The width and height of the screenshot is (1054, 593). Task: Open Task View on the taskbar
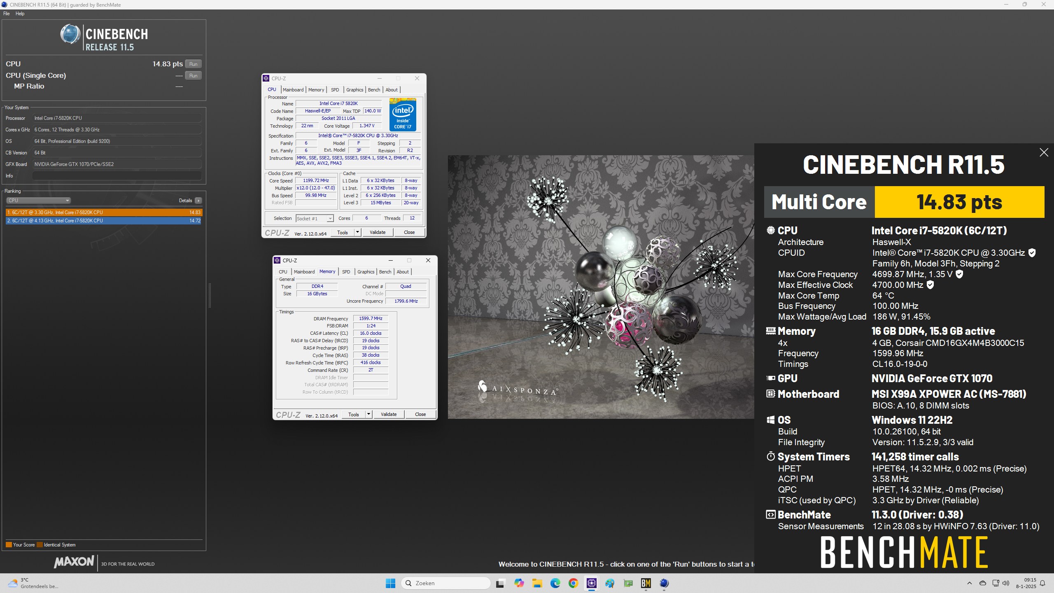[500, 583]
